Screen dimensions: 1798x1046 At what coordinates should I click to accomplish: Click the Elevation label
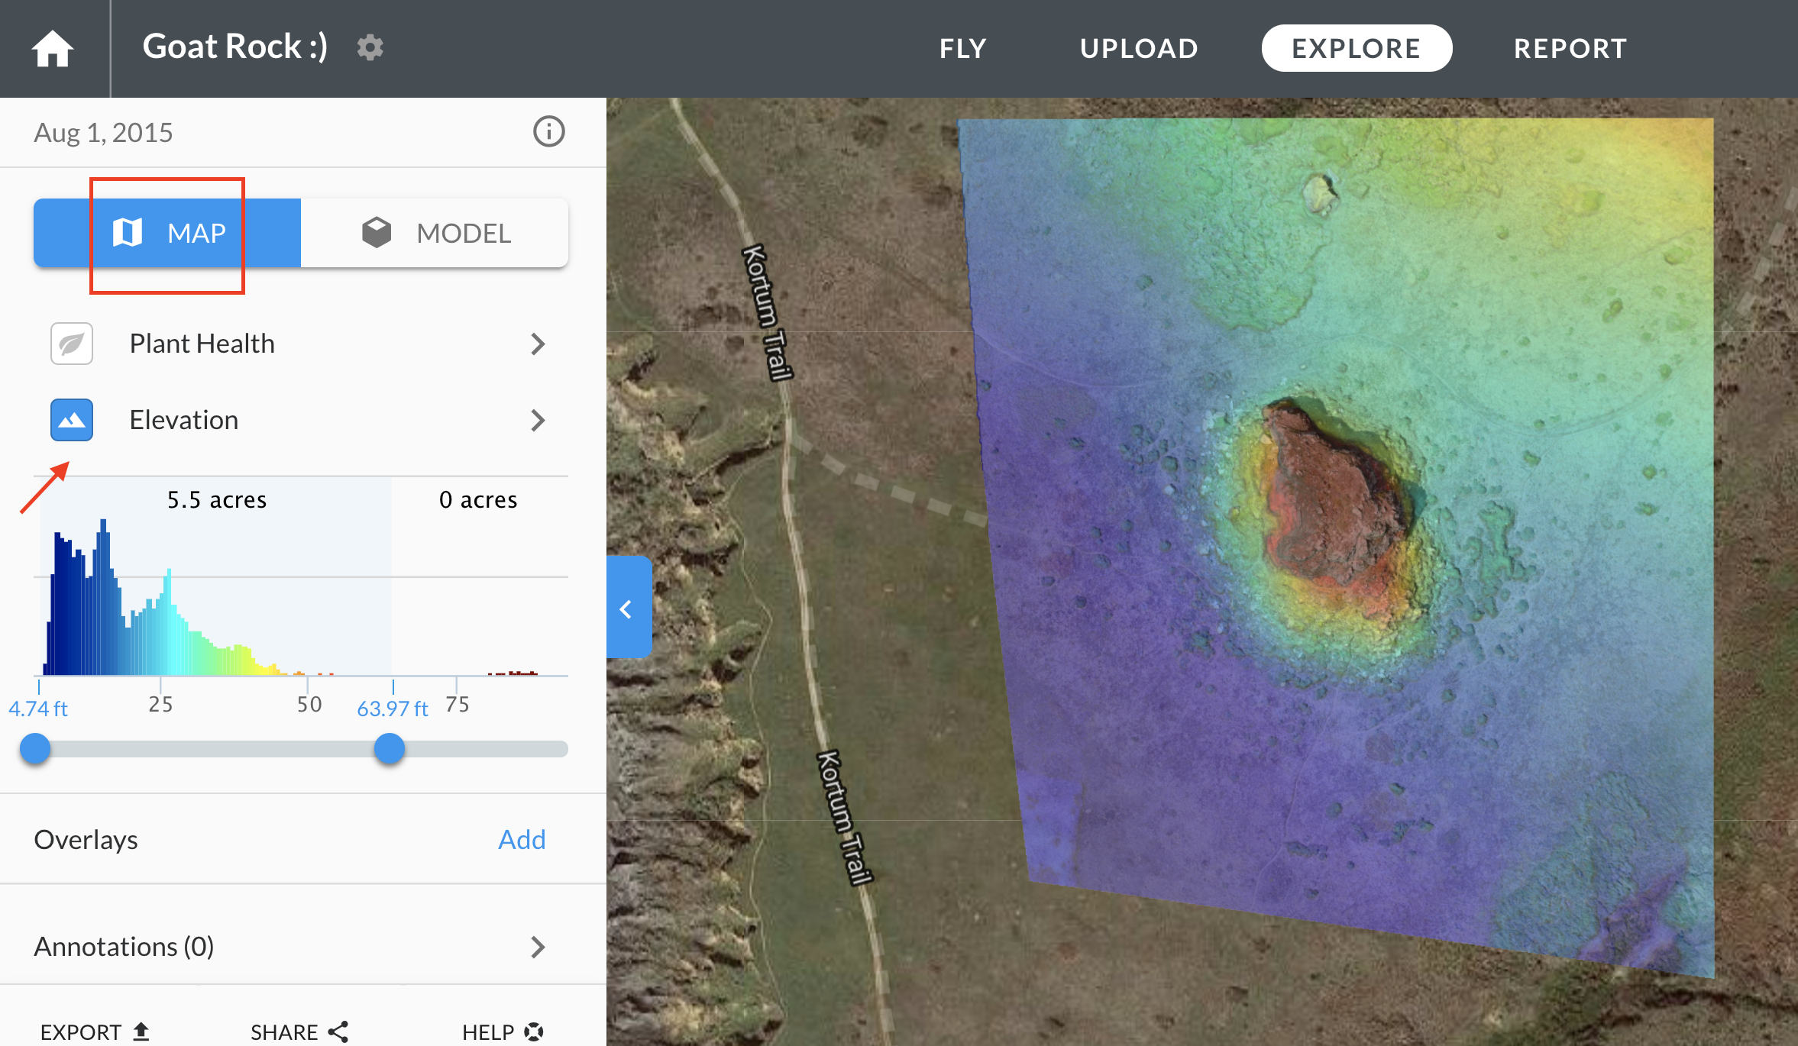(183, 420)
